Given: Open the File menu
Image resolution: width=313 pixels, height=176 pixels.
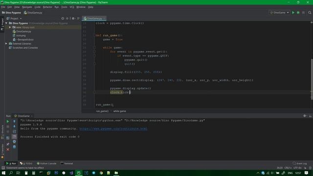Looking at the screenshot, I should tap(3, 7).
